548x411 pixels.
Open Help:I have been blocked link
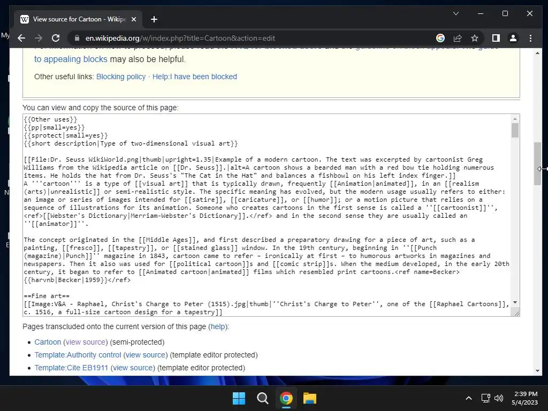click(195, 77)
